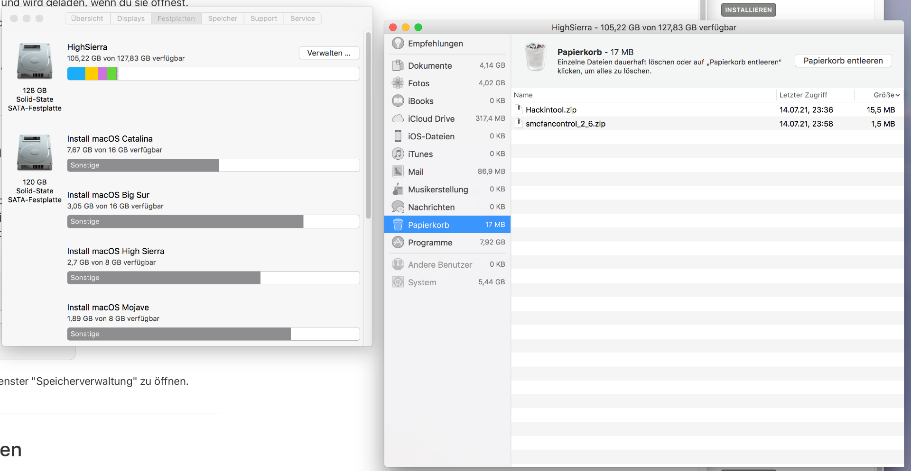The image size is (911, 471).
Task: Click Papierkorb entleeren button
Action: [x=843, y=61]
